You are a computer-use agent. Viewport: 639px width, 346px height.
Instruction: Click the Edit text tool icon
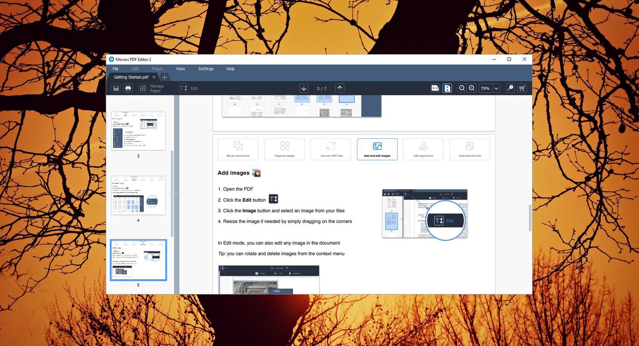(x=184, y=88)
